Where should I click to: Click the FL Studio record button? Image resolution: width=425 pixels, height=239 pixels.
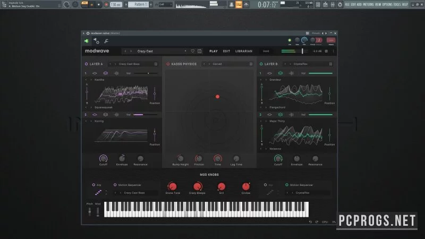(106, 5)
